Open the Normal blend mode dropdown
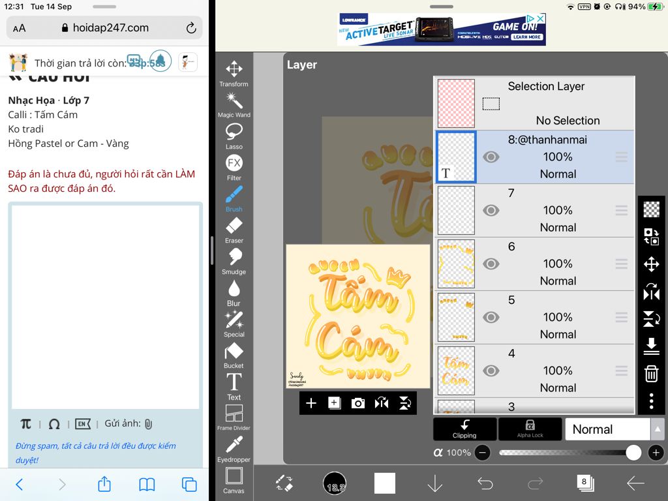Image resolution: width=668 pixels, height=501 pixels. [607, 429]
